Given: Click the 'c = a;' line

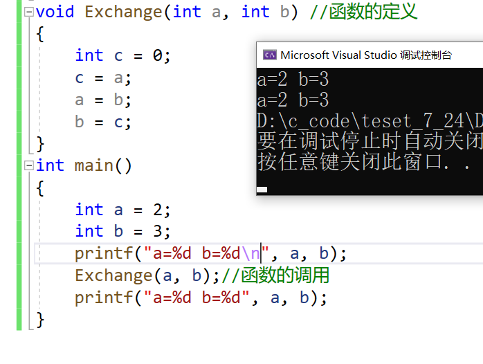Looking at the screenshot, I should (x=103, y=78).
